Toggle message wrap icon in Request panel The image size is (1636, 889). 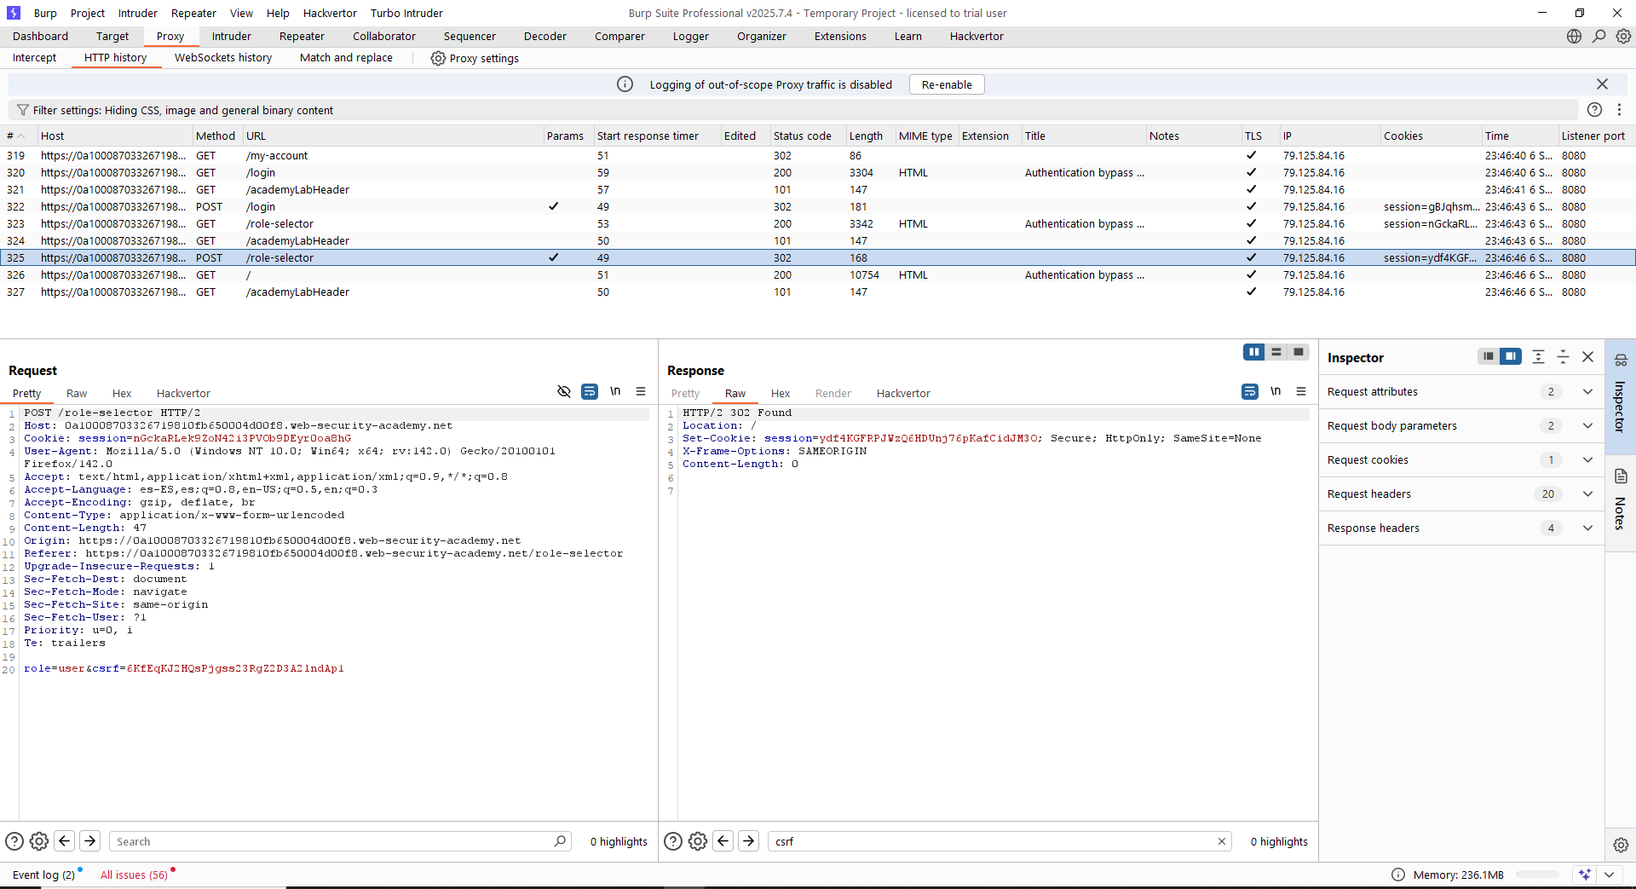pos(589,391)
